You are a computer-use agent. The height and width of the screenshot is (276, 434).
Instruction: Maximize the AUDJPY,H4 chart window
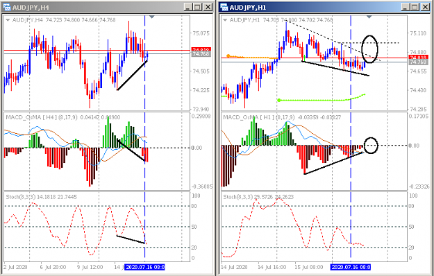pos(198,7)
